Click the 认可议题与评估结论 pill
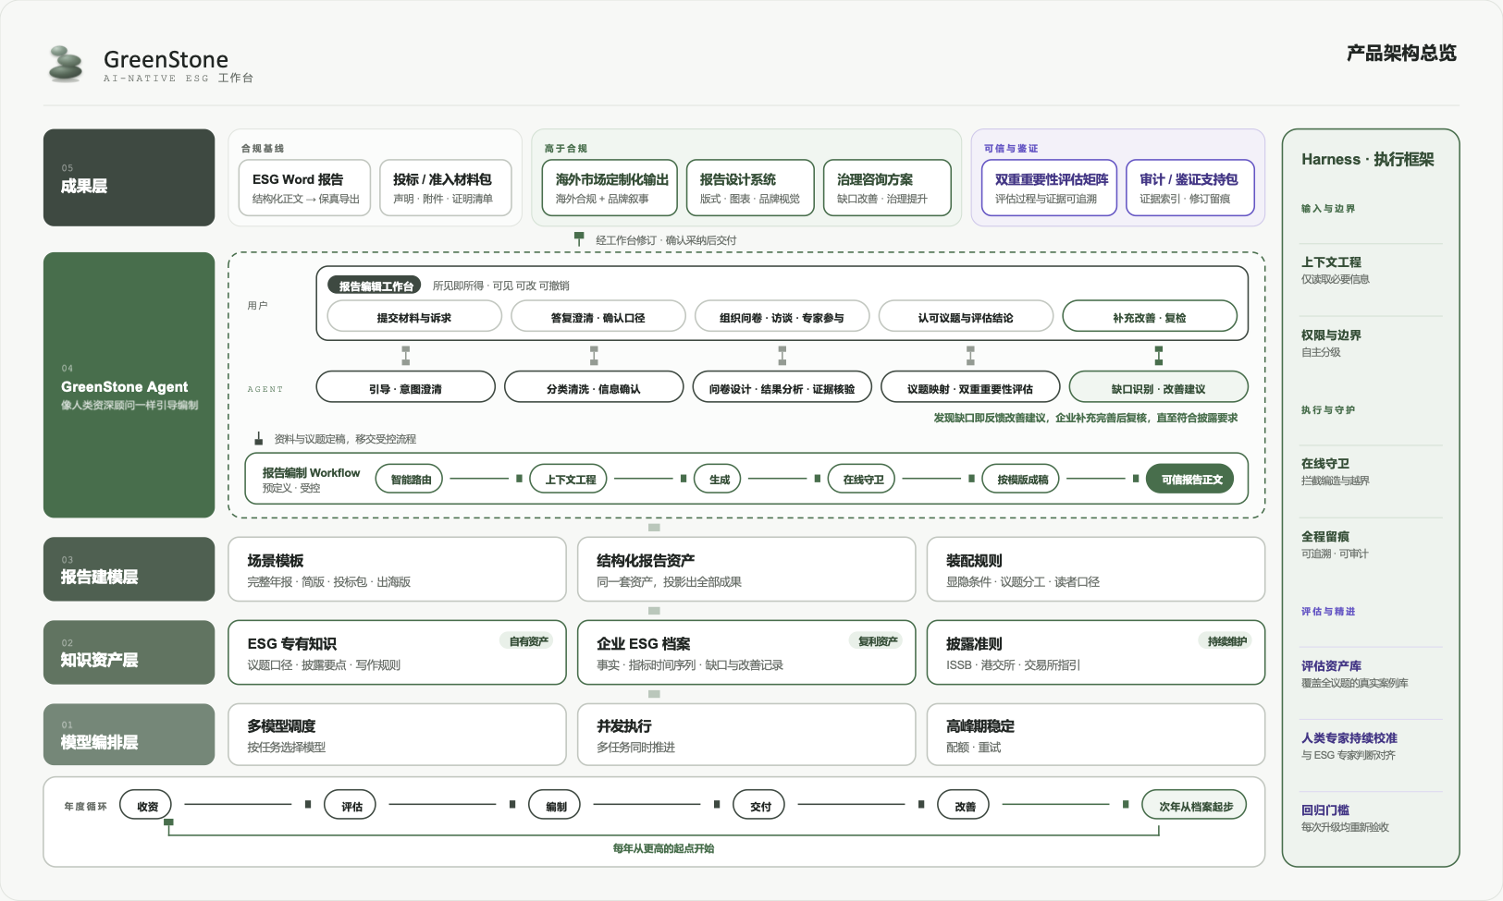 pyautogui.click(x=966, y=316)
